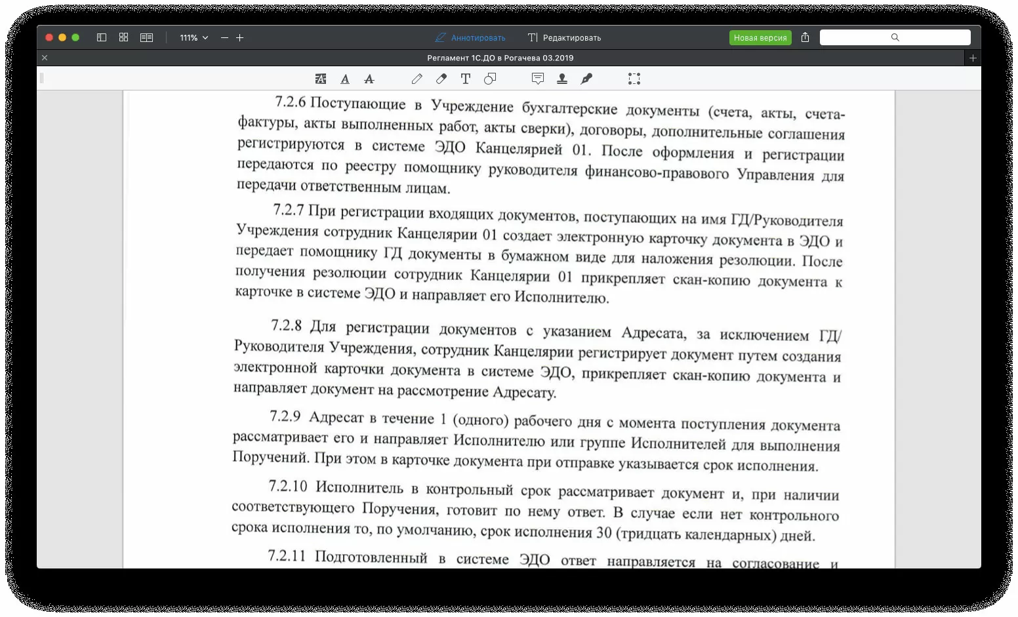Zoom in with the plus button
Screen dimensions: 1018x617
click(x=240, y=38)
